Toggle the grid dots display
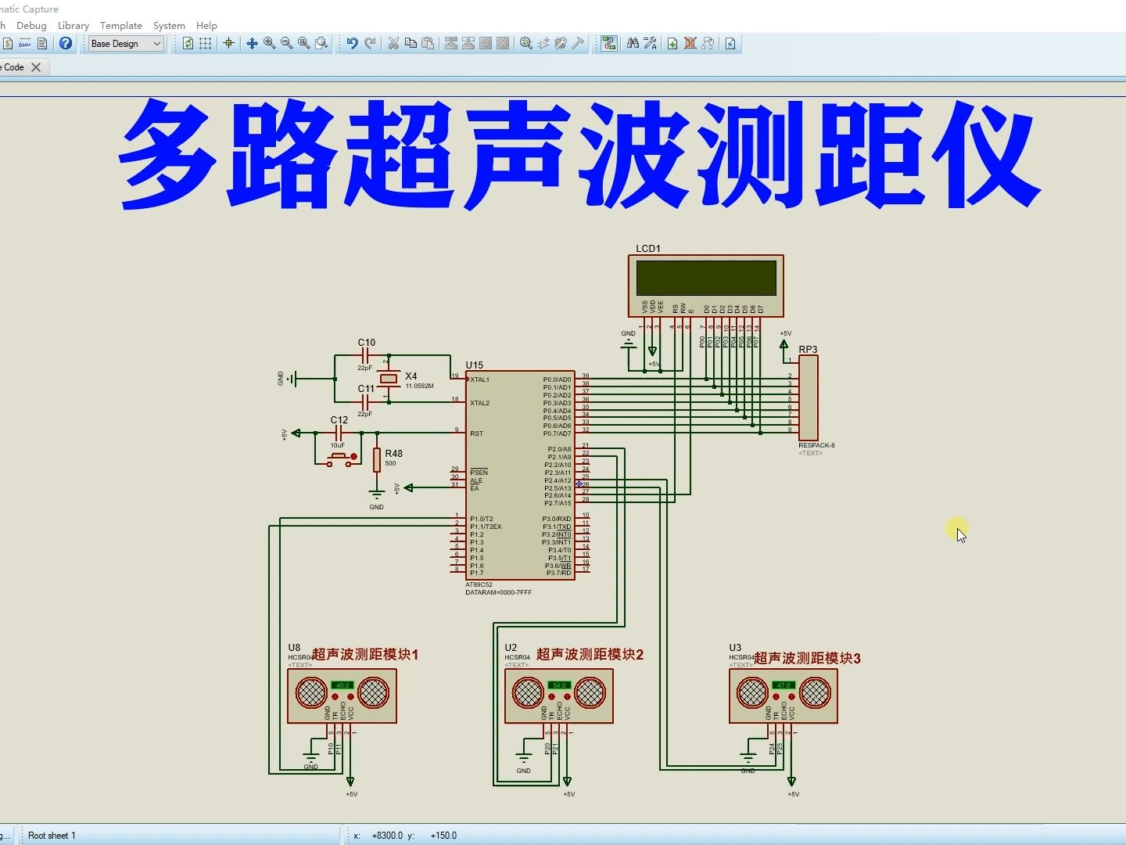This screenshot has height=845, width=1126. pyautogui.click(x=205, y=44)
